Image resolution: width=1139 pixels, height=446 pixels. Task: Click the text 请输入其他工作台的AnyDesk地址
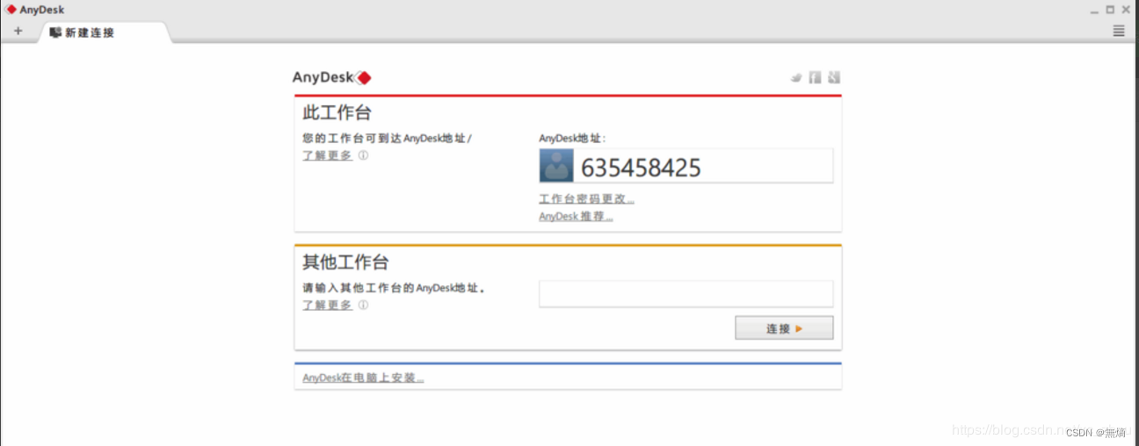coord(394,288)
